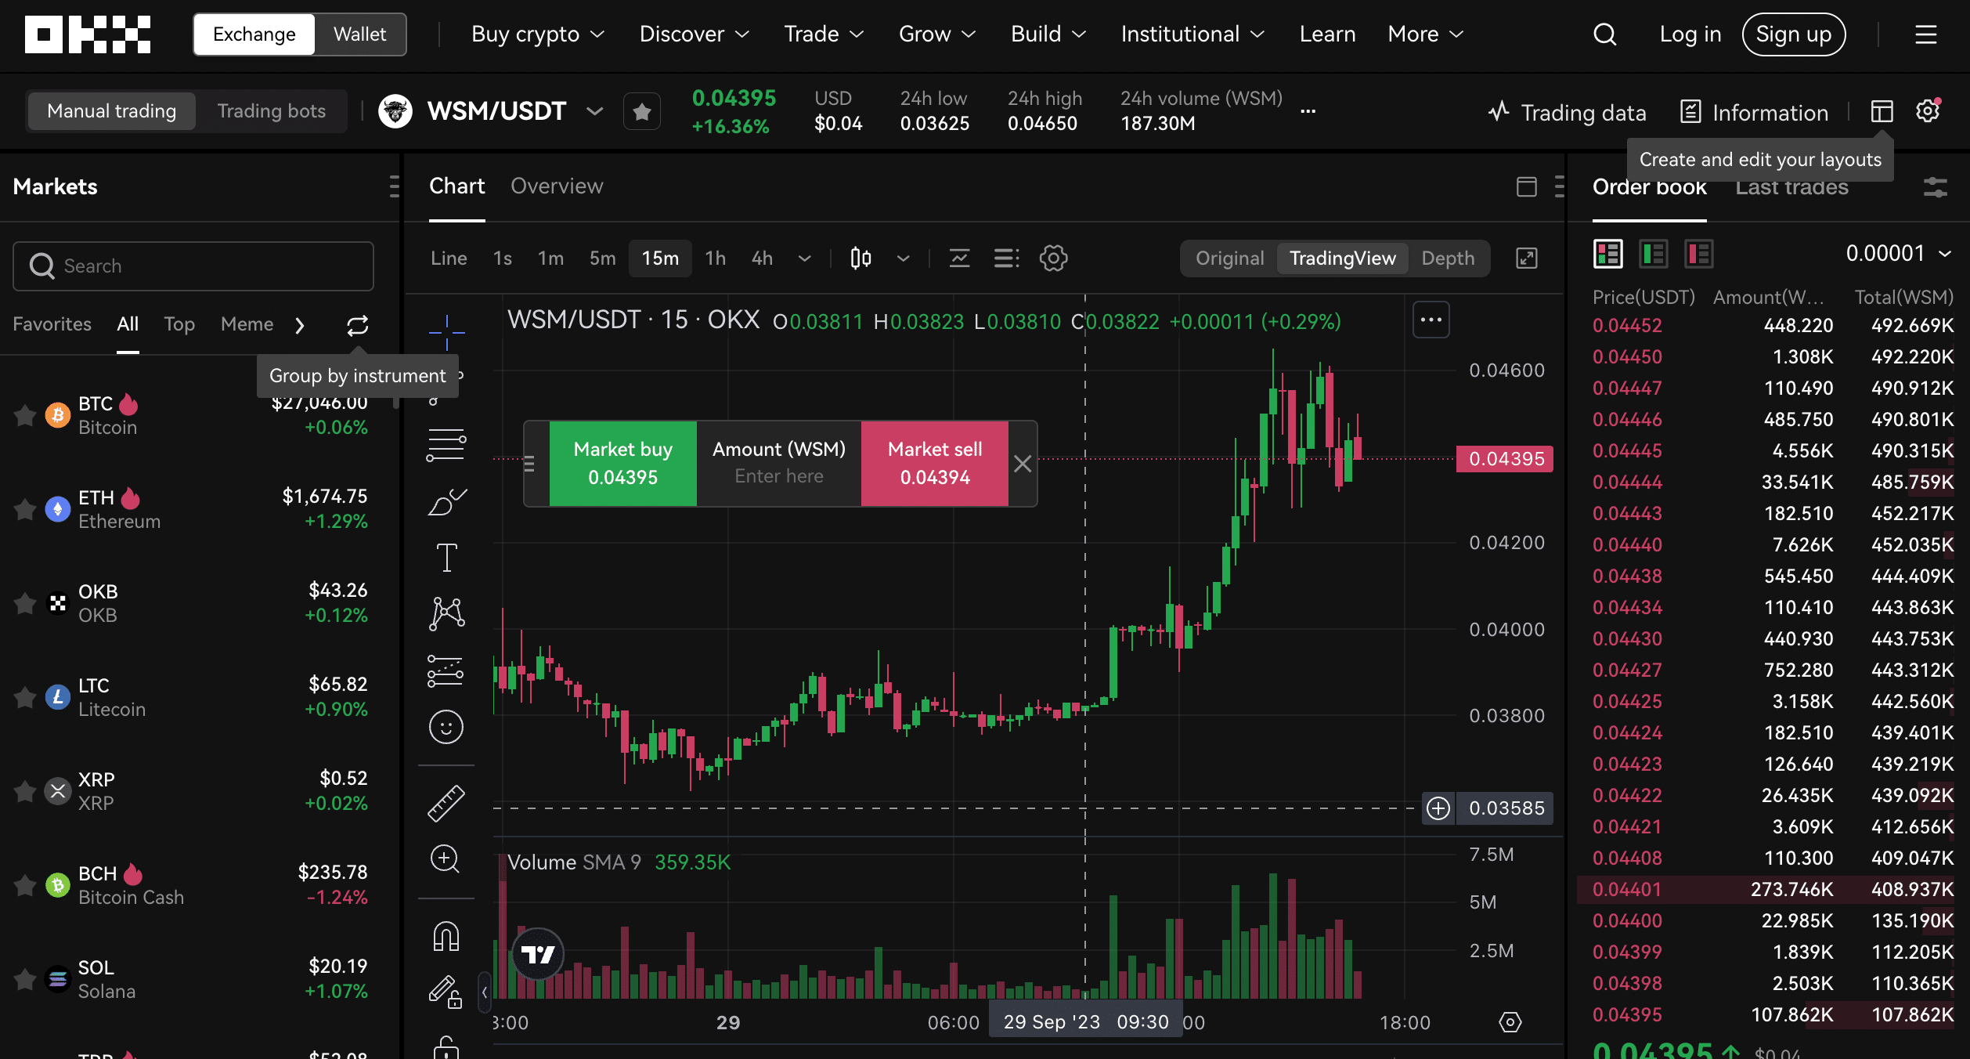The width and height of the screenshot is (1970, 1059).
Task: Expand the More menu
Action: (x=1425, y=34)
